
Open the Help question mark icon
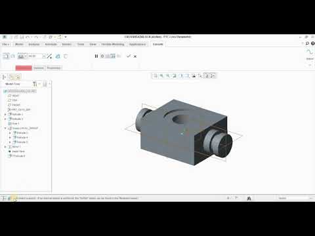(x=313, y=44)
